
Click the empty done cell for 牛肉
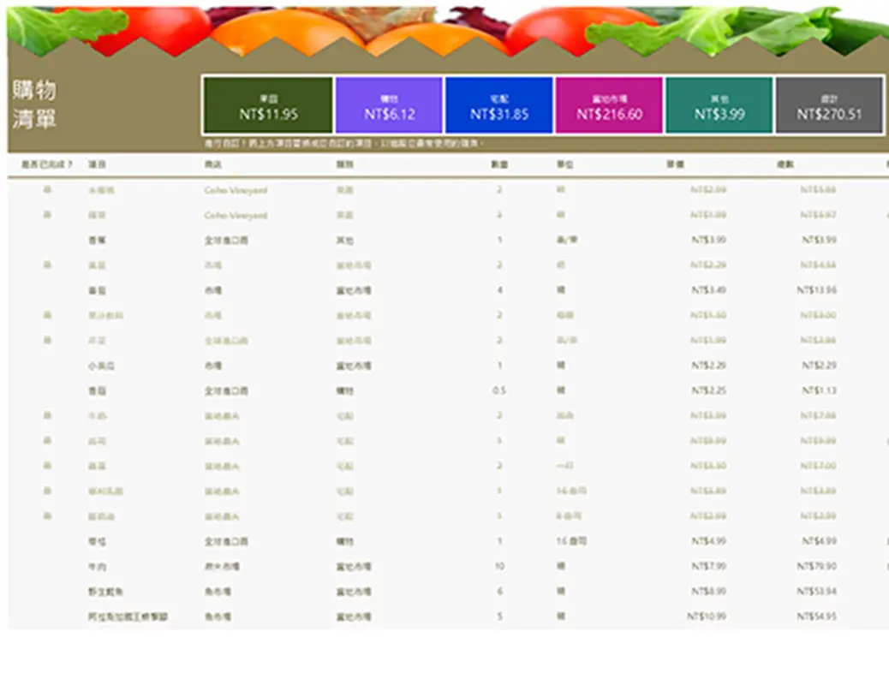(x=47, y=567)
